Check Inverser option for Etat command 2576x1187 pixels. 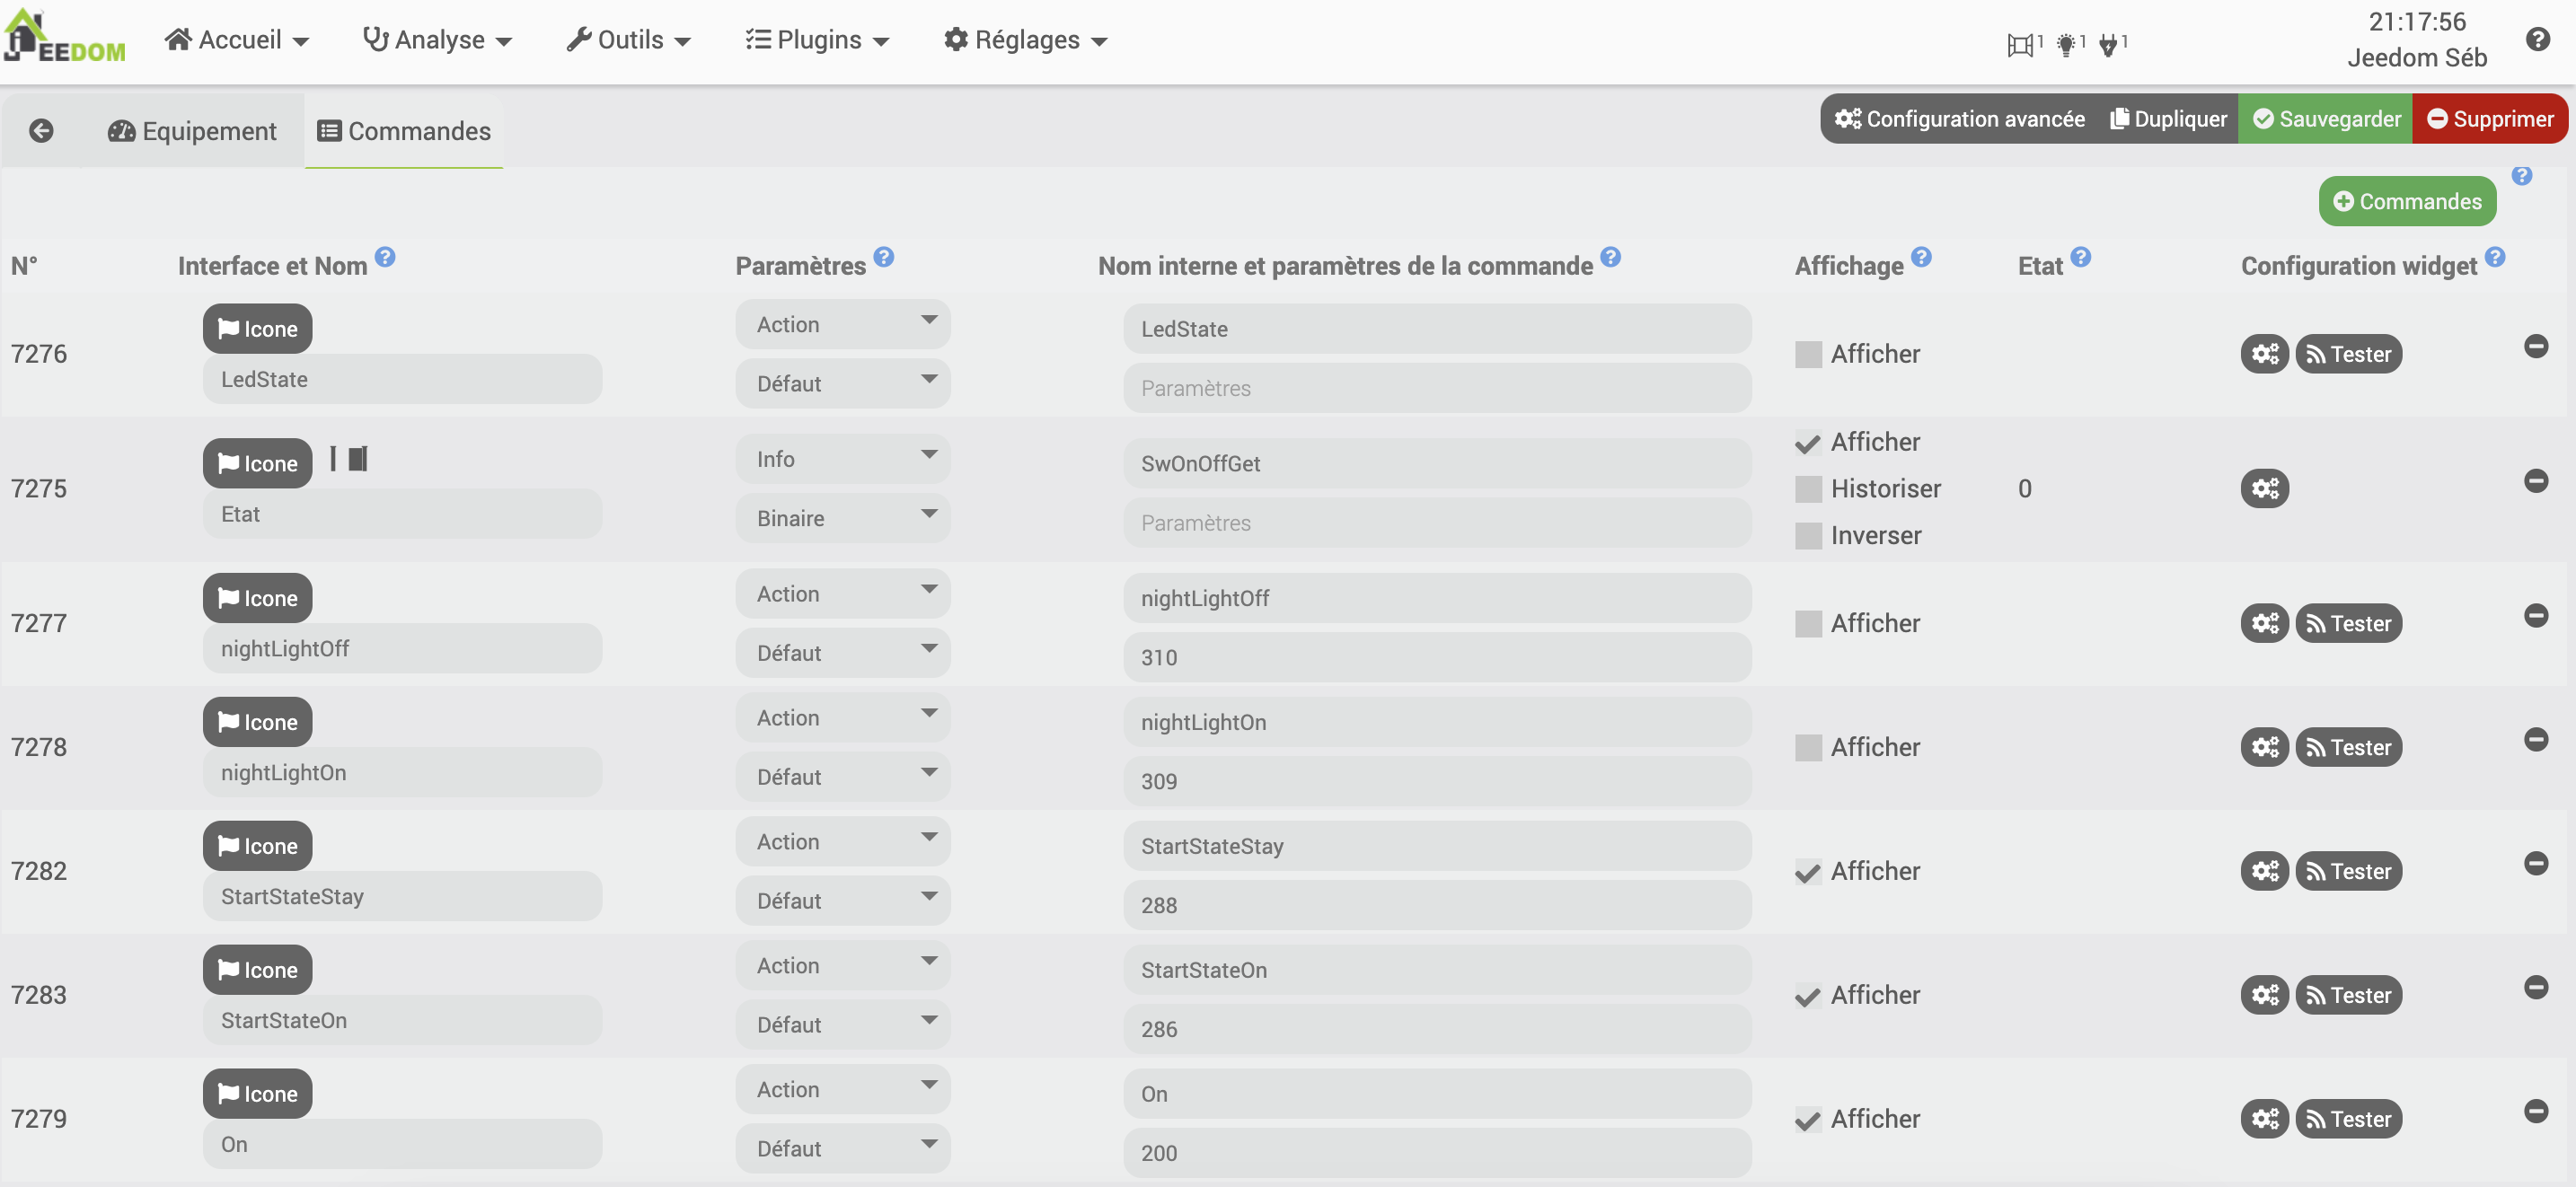click(x=1808, y=536)
